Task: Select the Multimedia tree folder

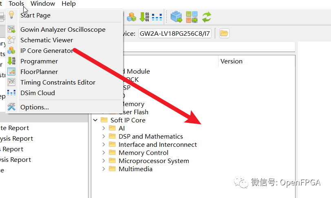Action: tap(135, 169)
